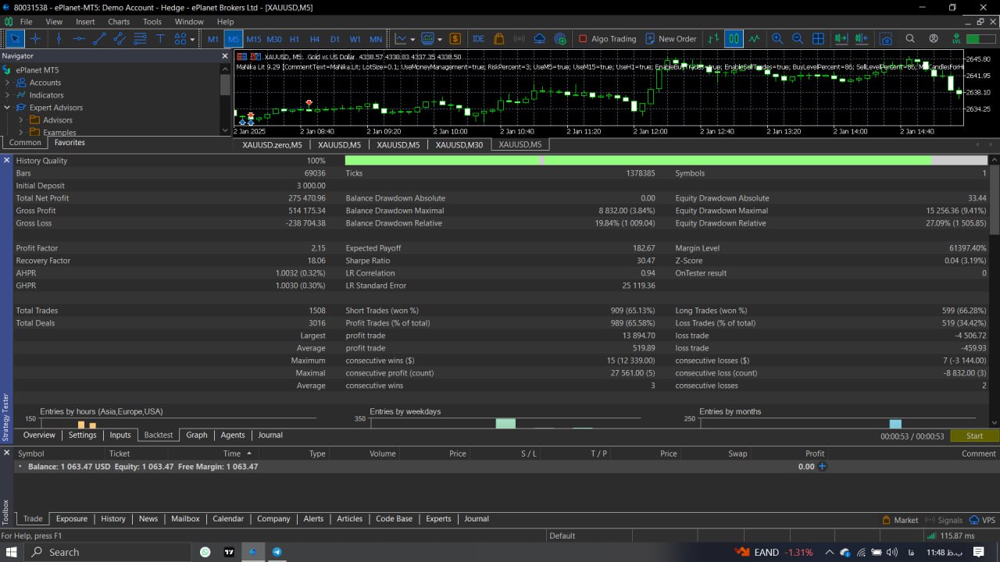Click the Start button in Strategy Tester
The height and width of the screenshot is (562, 1000).
pos(974,436)
